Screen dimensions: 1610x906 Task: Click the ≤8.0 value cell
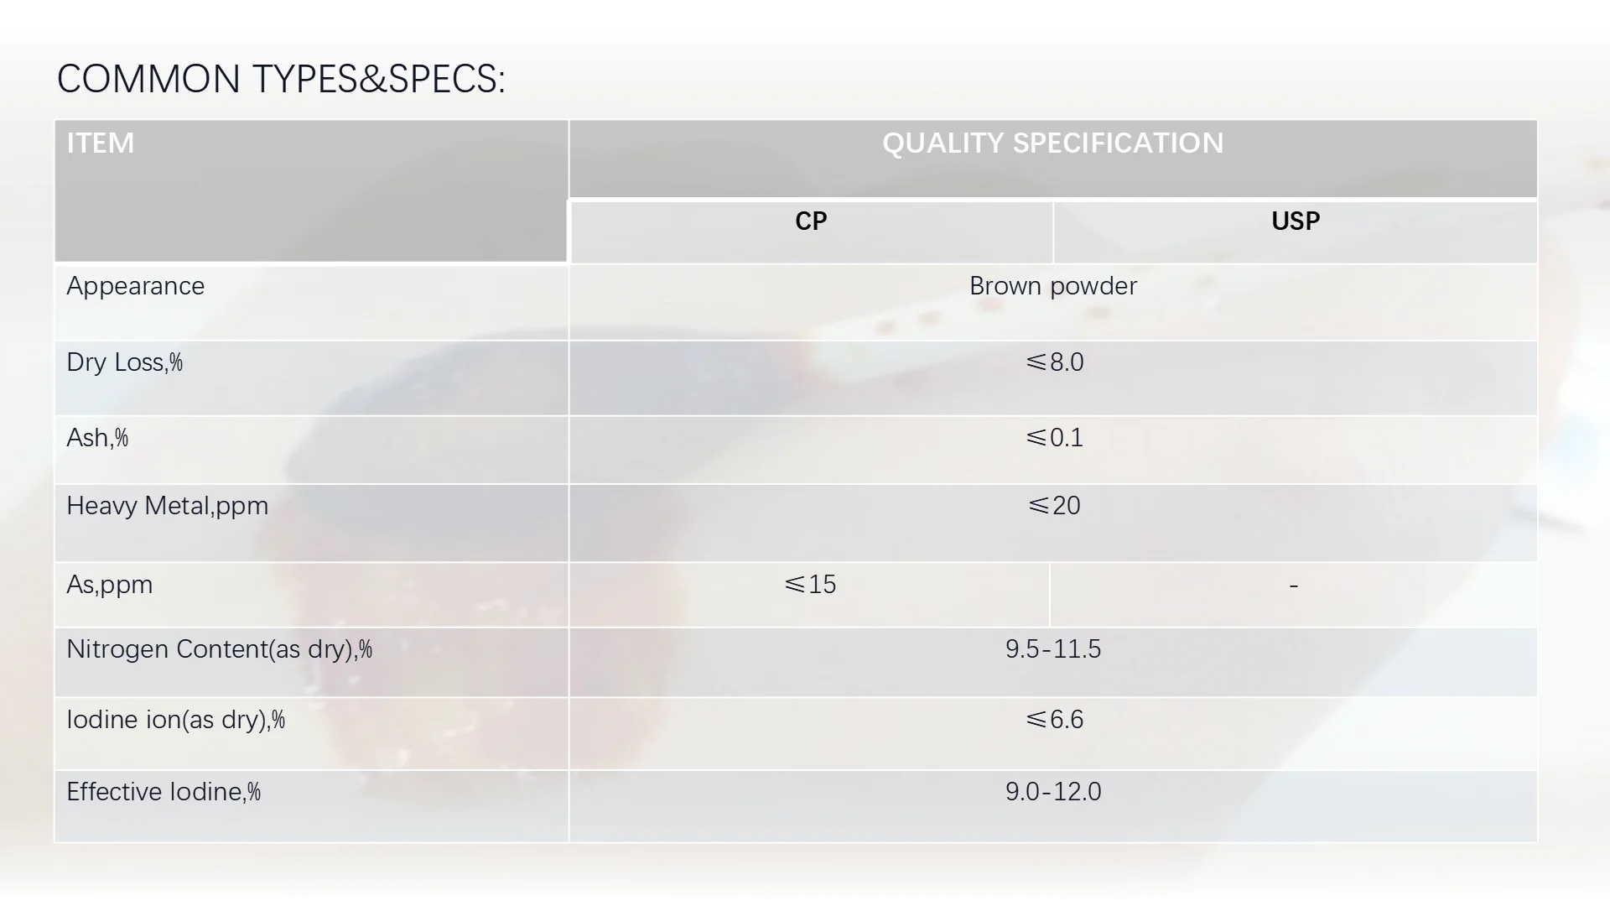(x=1054, y=362)
